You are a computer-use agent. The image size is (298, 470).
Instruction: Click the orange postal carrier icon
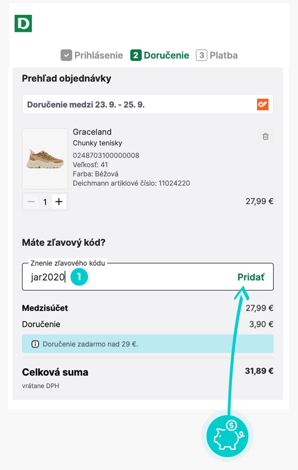tap(263, 104)
